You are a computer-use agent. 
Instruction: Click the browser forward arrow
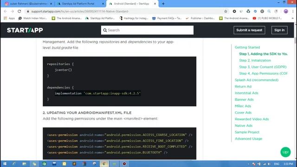pyautogui.click(x=13, y=11)
